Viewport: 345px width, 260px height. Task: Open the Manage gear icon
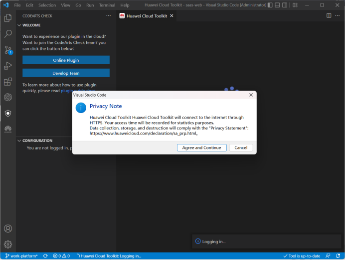[x=8, y=244]
